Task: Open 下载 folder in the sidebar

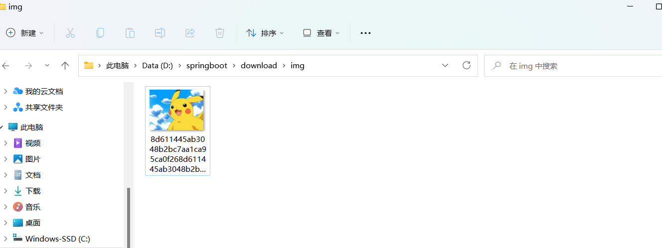Action: point(33,191)
